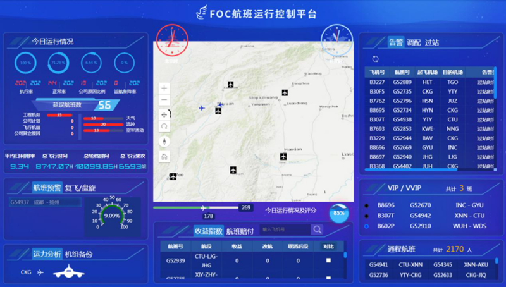Click the blue world time clock
The width and height of the screenshot is (506, 287).
(337, 40)
